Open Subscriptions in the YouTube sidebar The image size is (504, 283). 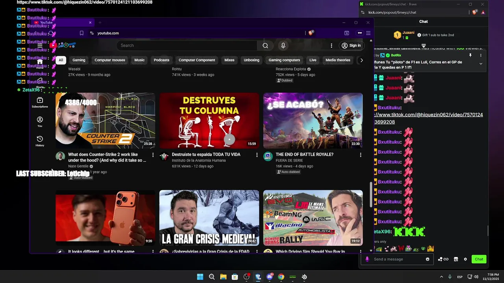pos(40,103)
